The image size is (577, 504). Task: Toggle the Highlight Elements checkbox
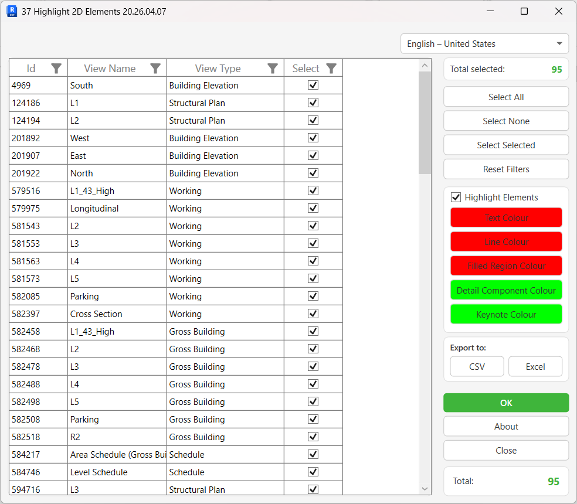(x=456, y=197)
